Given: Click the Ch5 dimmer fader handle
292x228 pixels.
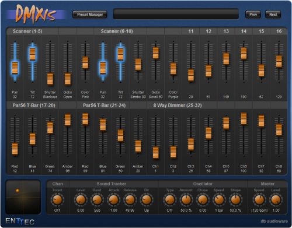Looking at the screenshot, I should click(x=226, y=123).
